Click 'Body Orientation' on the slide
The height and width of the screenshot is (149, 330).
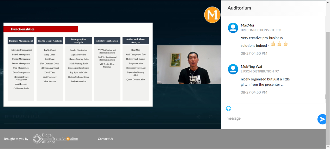tap(78, 82)
